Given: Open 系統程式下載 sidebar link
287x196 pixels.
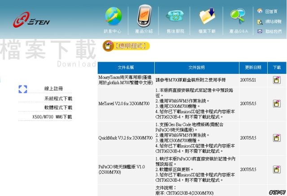Looking at the screenshot, I should [58, 98].
